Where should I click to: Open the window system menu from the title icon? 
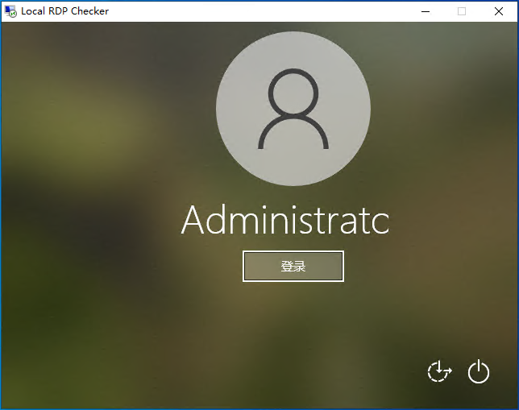tap(10, 11)
